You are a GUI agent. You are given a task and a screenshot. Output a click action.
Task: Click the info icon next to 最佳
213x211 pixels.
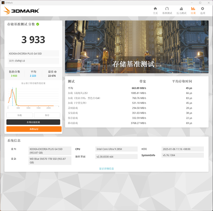(55, 72)
